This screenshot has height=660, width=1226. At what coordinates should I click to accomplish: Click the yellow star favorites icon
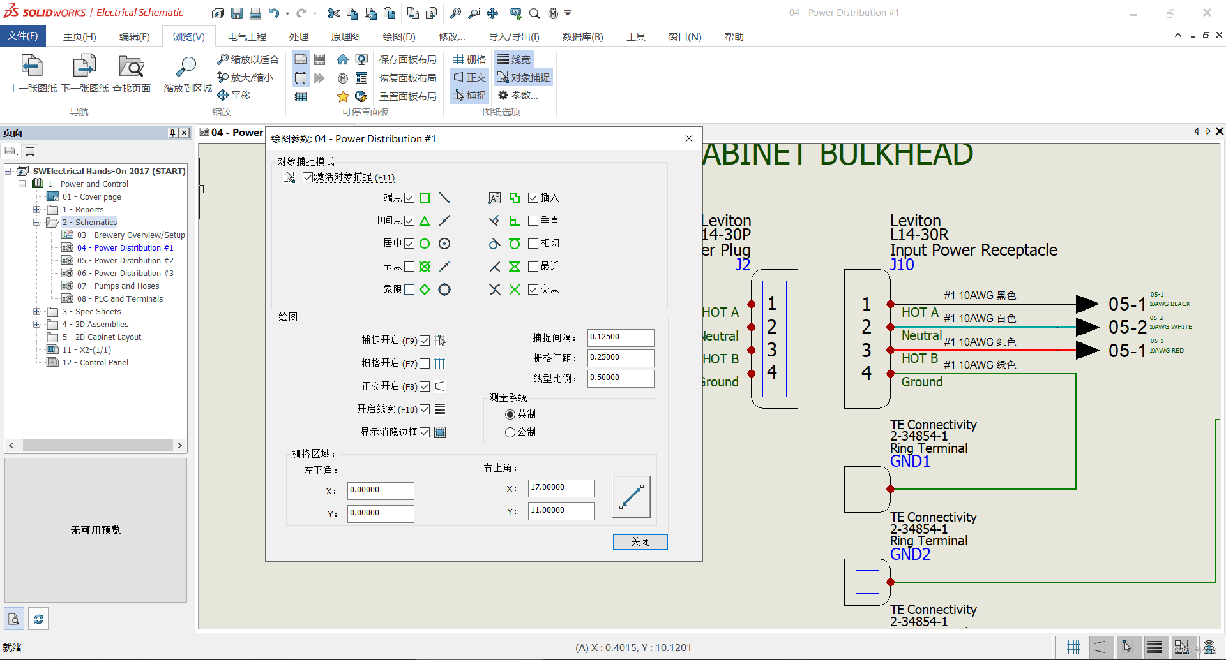pyautogui.click(x=343, y=96)
